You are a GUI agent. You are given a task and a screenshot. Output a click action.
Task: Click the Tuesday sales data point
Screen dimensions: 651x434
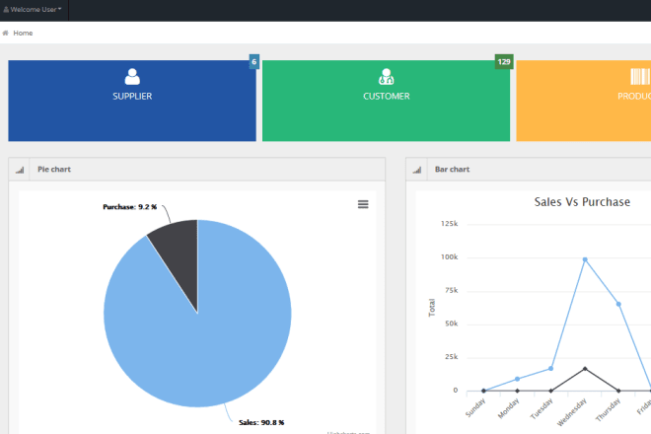tap(551, 368)
